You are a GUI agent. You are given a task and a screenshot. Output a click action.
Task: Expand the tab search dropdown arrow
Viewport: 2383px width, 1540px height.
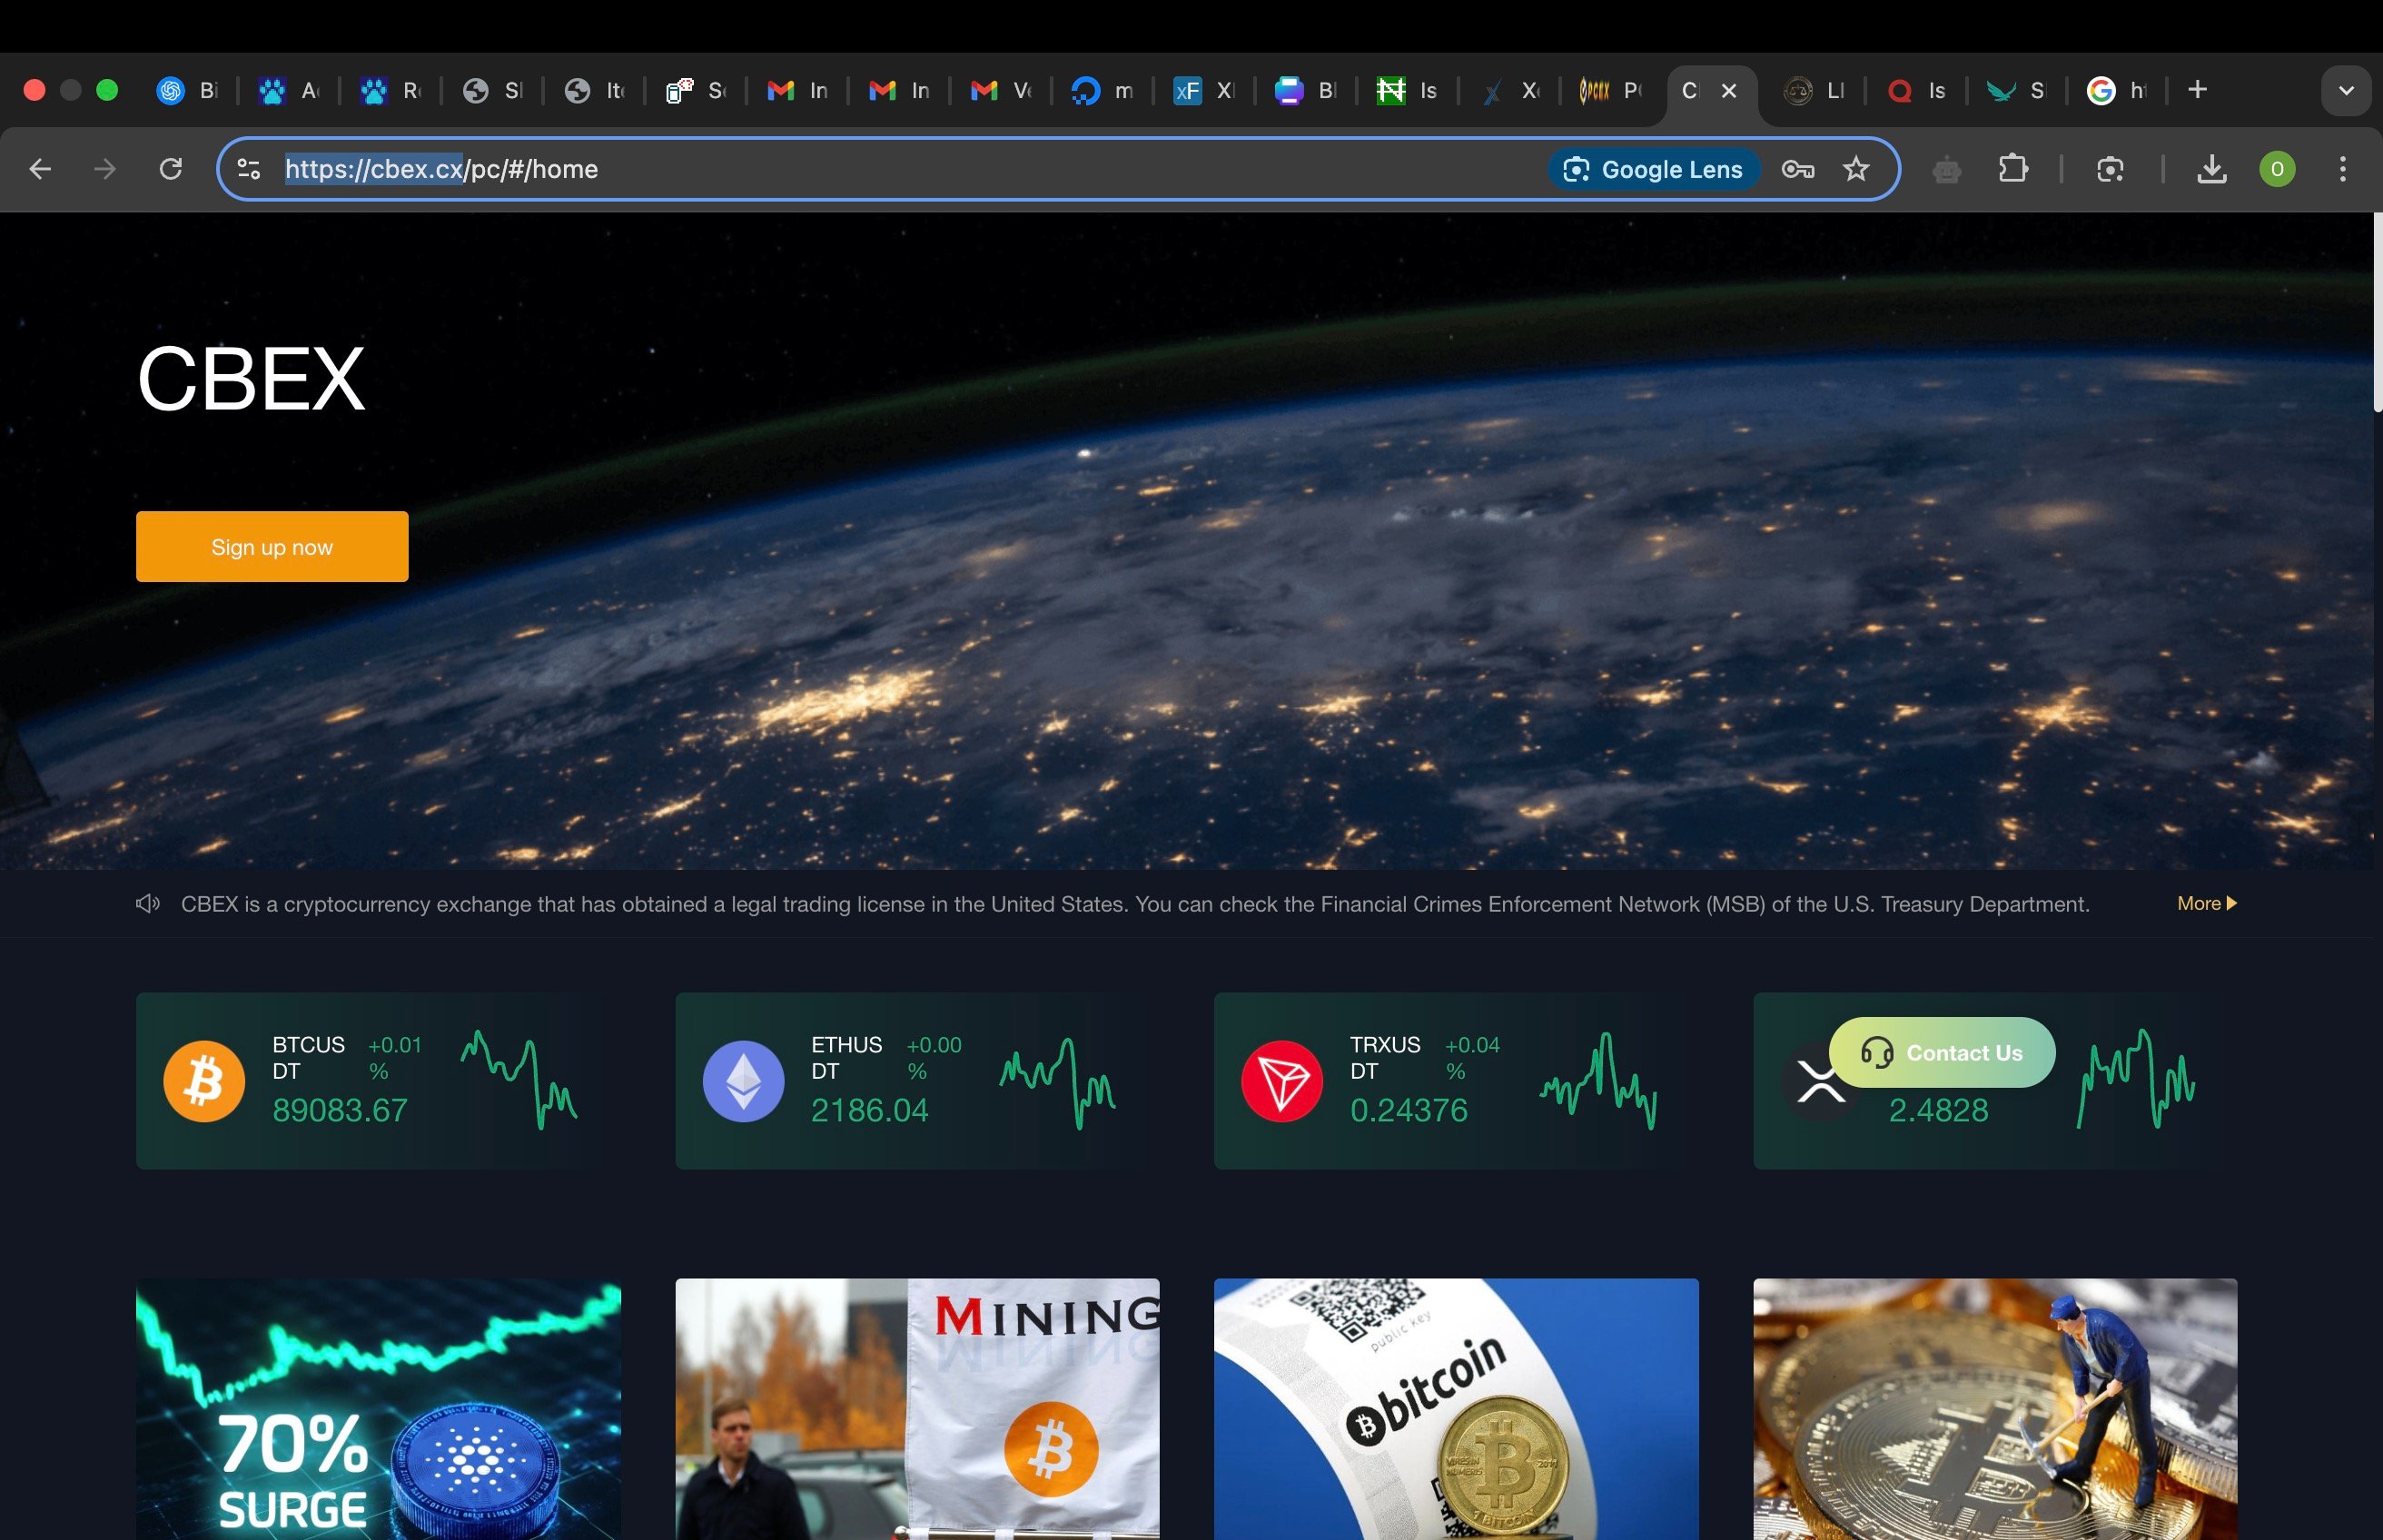point(2345,91)
